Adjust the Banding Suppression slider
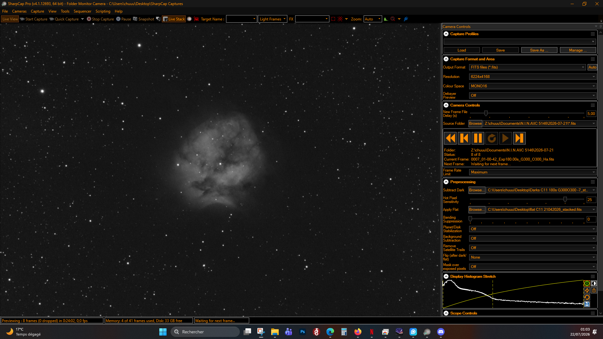The width and height of the screenshot is (603, 339). (x=470, y=219)
